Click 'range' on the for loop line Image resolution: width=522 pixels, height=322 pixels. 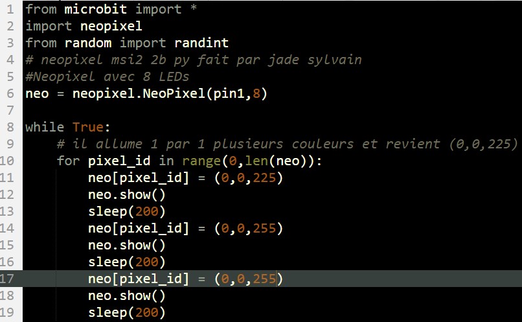point(201,161)
